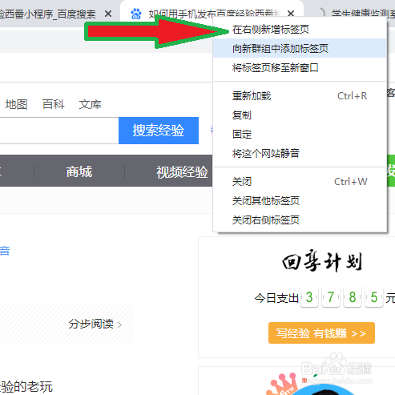Select 固定 to pin the tab

point(300,134)
